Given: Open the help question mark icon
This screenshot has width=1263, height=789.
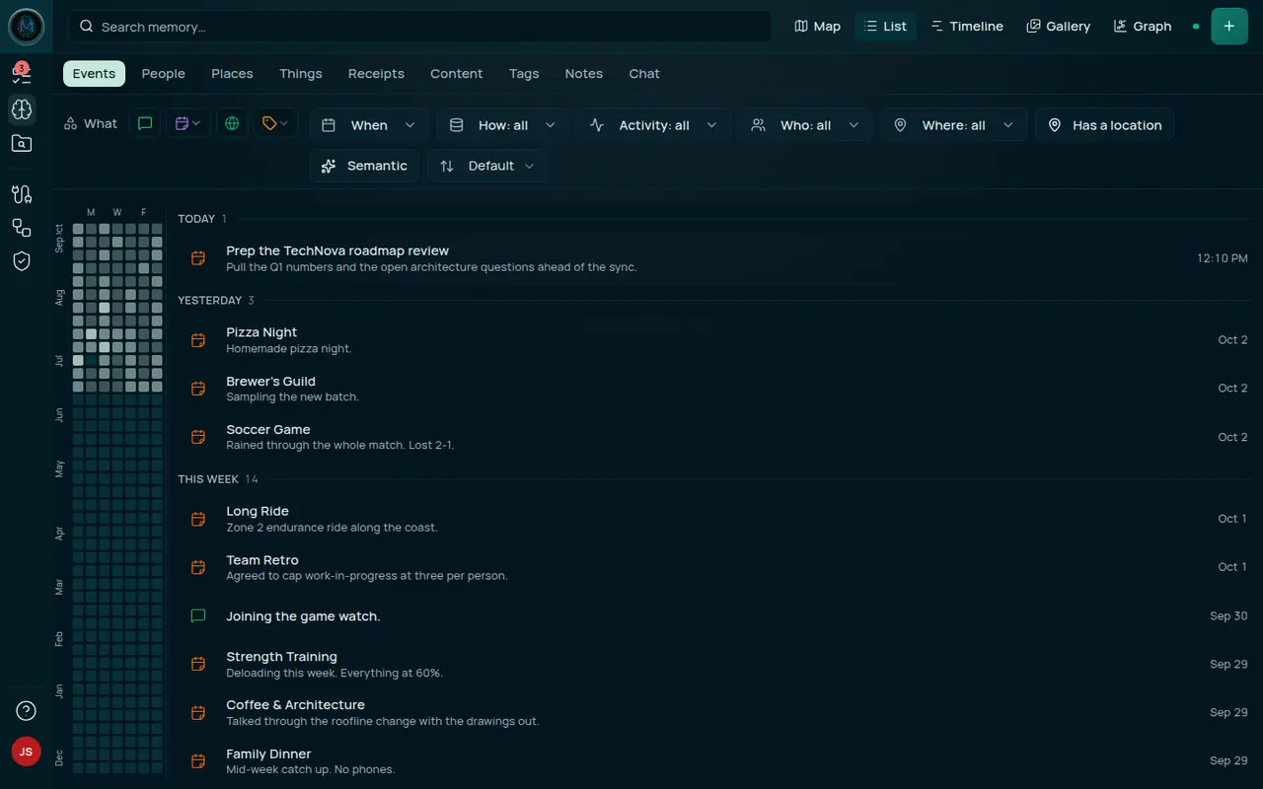Looking at the screenshot, I should click(27, 711).
